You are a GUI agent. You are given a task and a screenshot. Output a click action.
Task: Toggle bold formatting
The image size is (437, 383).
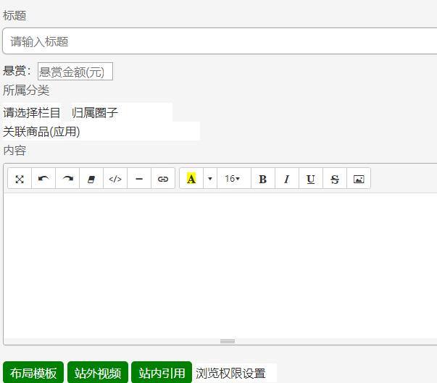coord(262,179)
